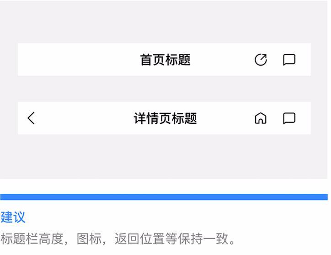Select the 首页标题 title text
The width and height of the screenshot is (331, 255).
coord(165,60)
